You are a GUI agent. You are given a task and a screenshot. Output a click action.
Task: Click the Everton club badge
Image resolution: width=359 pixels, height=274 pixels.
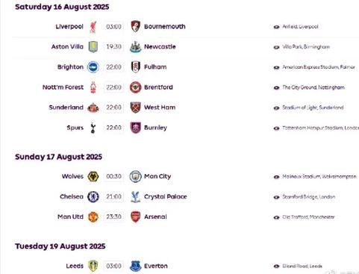[136, 266]
